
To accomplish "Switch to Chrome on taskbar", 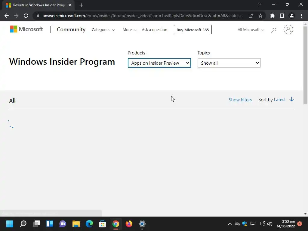I will coord(116,224).
